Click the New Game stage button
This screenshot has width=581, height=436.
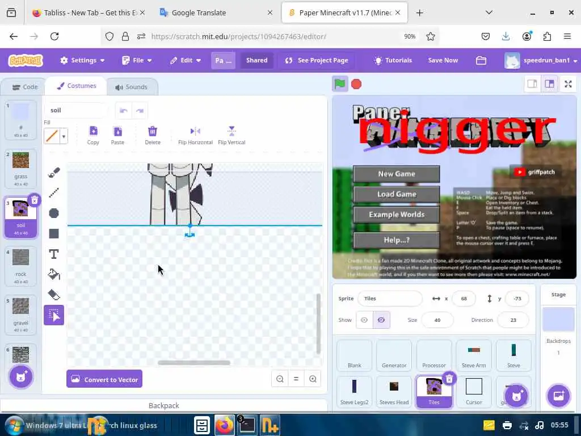396,174
